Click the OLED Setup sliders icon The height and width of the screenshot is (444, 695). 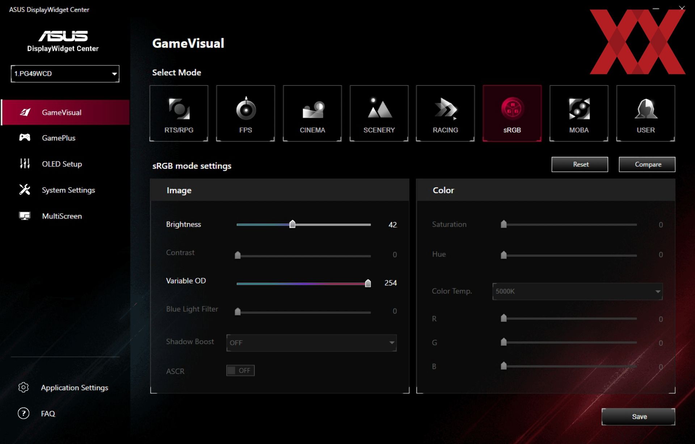pos(25,164)
